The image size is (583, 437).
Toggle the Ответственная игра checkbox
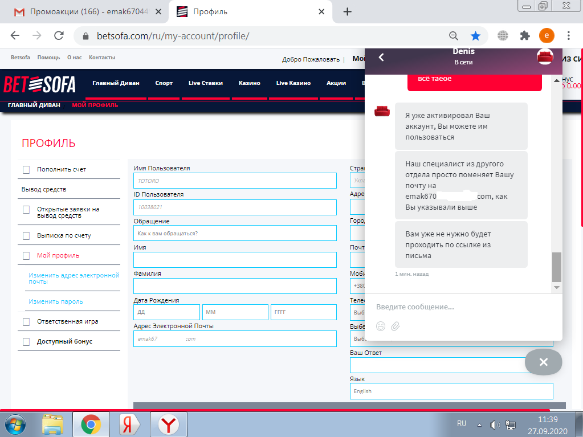[26, 322]
